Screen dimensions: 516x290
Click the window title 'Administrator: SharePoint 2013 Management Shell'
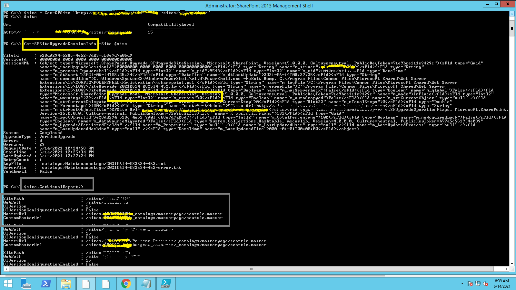pyautogui.click(x=259, y=6)
